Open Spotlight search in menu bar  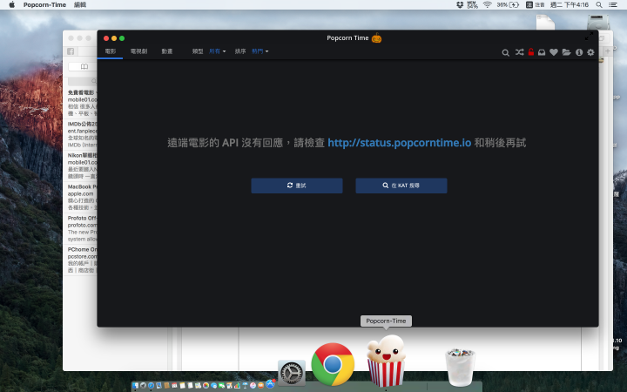599,5
